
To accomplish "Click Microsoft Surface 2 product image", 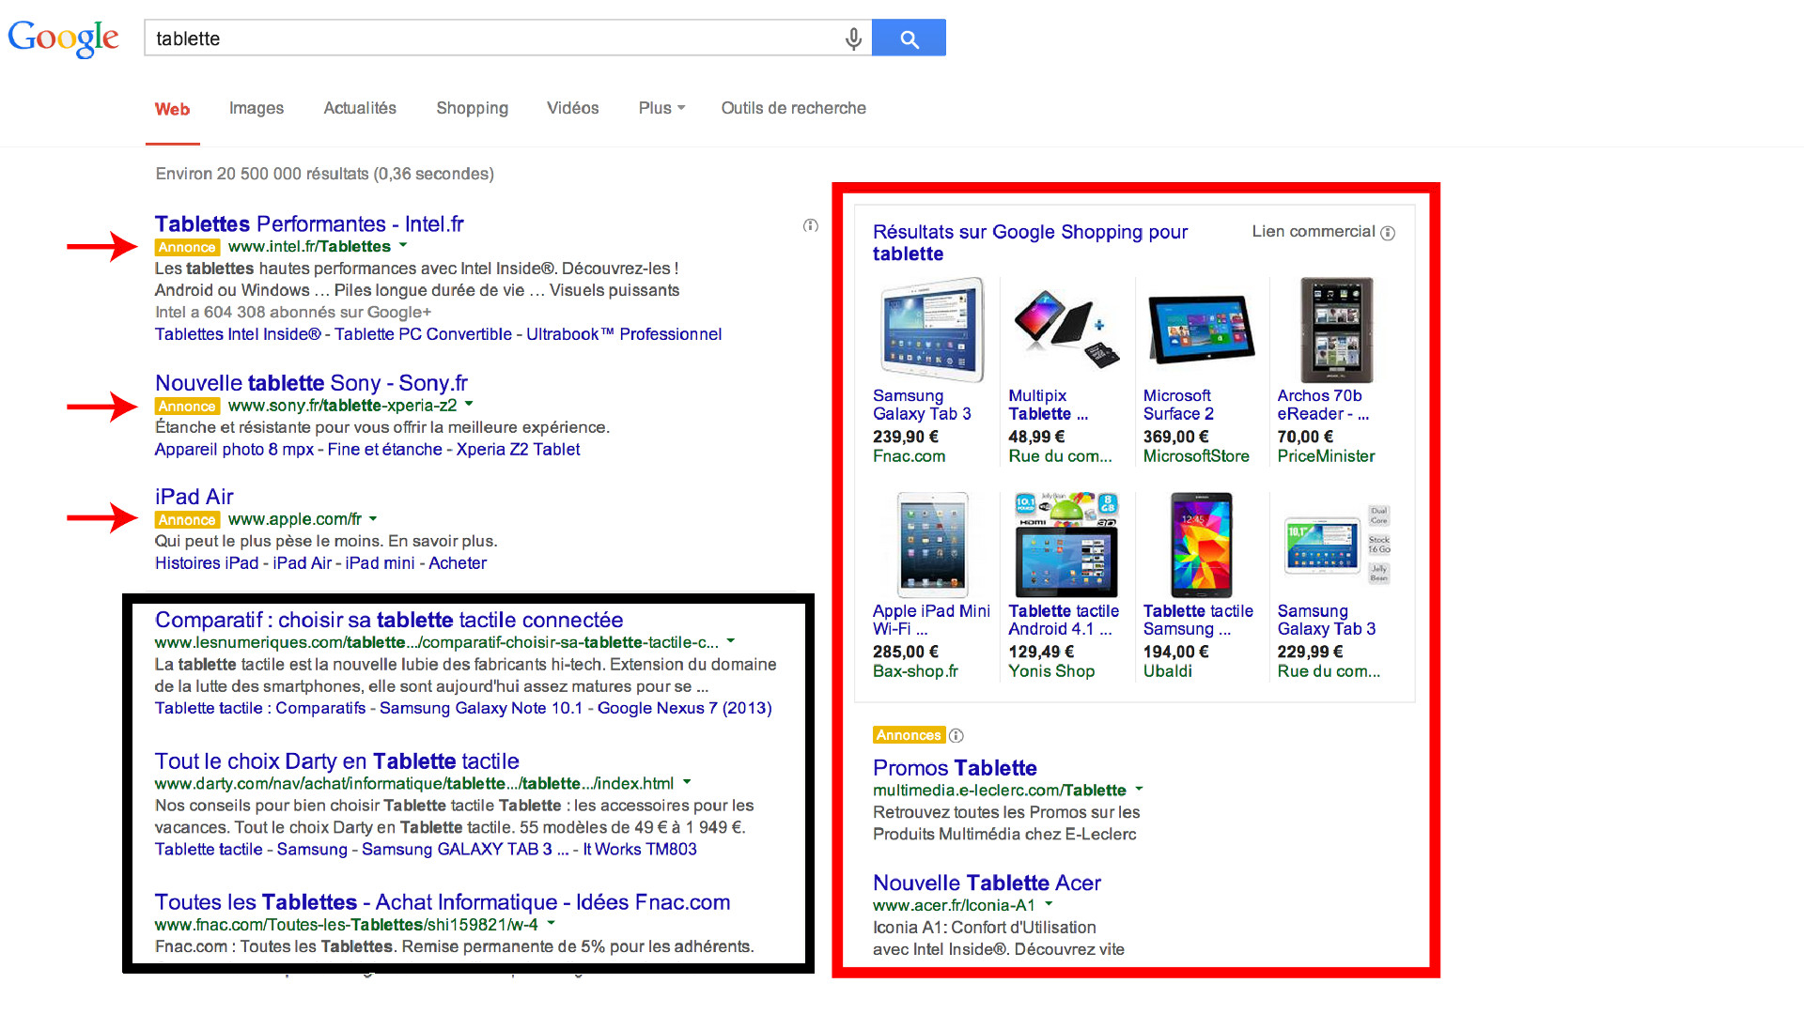I will (1201, 330).
